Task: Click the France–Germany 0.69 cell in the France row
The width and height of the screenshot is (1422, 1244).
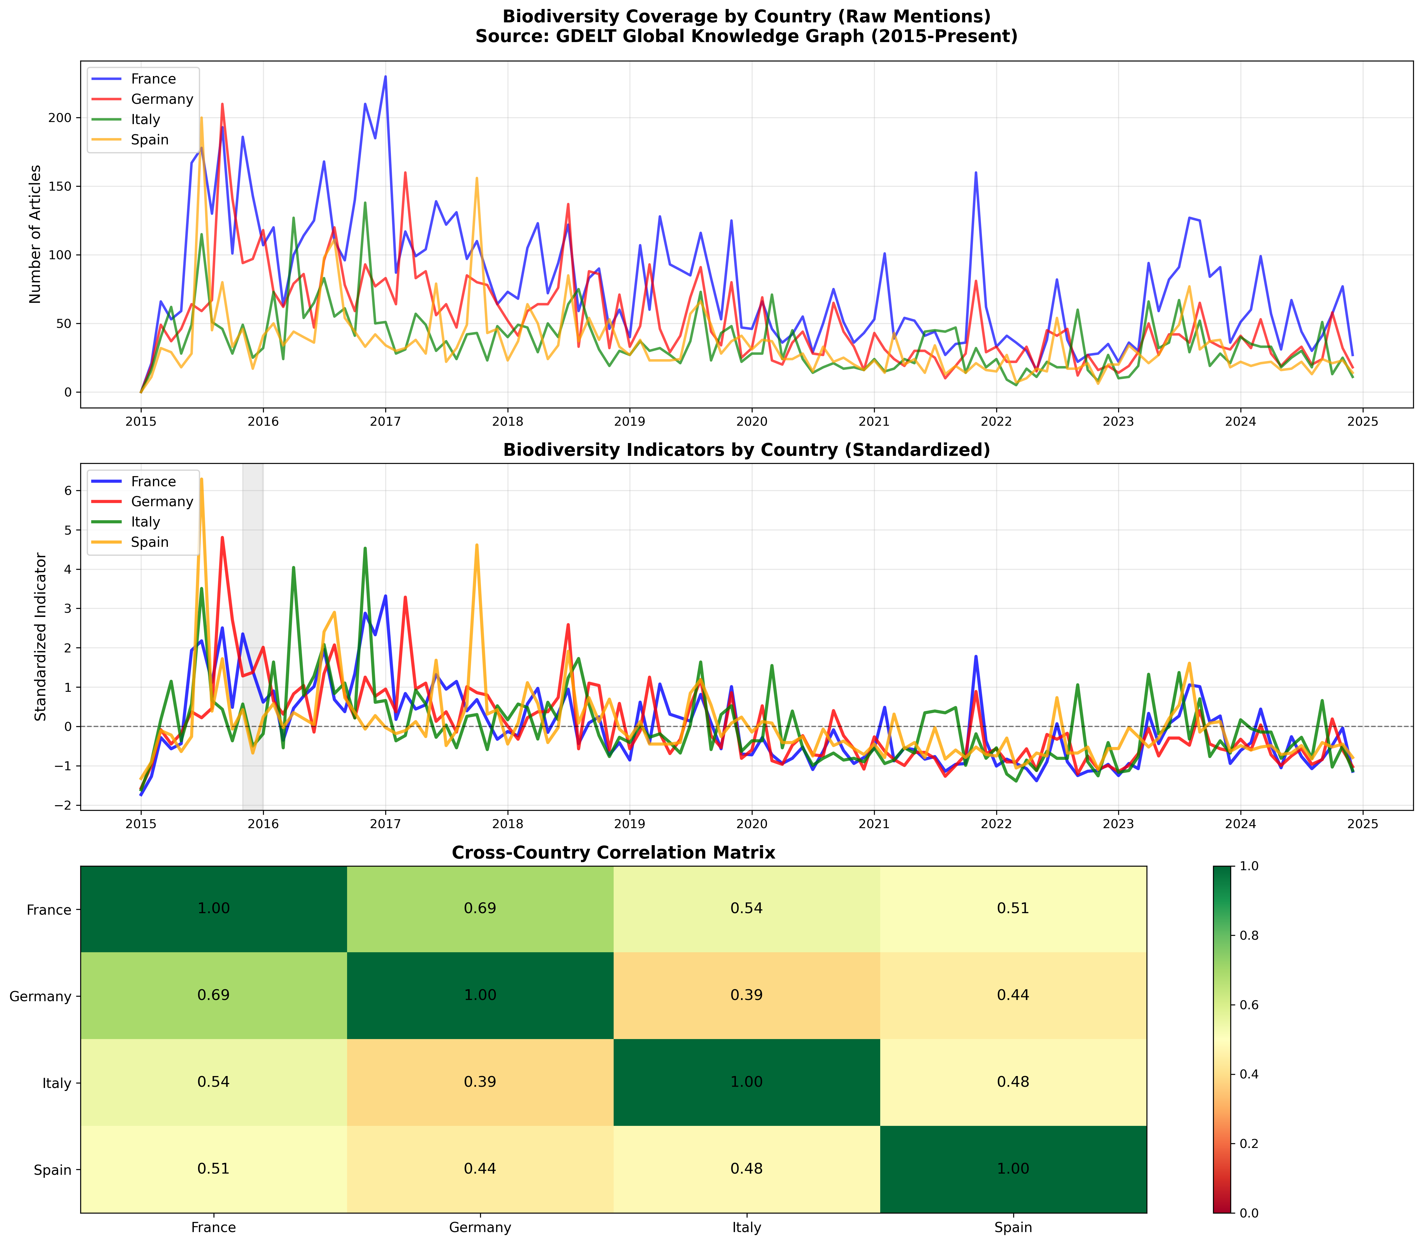Action: 480,909
